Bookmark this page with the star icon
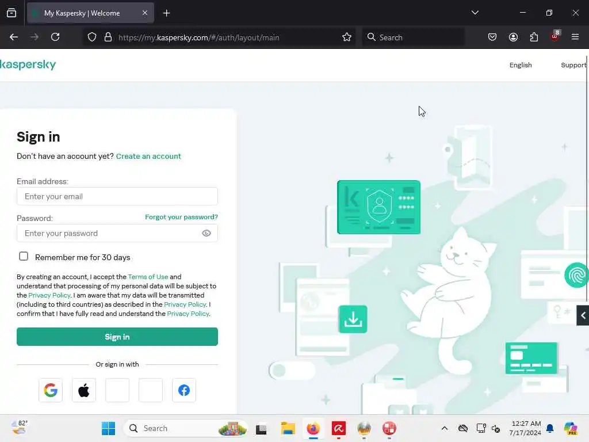The height and width of the screenshot is (442, 589). pos(347,37)
